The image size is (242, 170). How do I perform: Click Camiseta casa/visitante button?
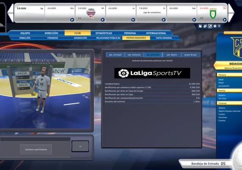pyautogui.click(x=36, y=149)
